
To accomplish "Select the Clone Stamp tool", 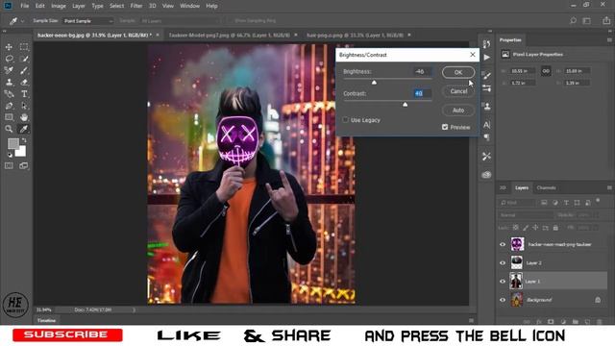I will pyautogui.click(x=9, y=82).
